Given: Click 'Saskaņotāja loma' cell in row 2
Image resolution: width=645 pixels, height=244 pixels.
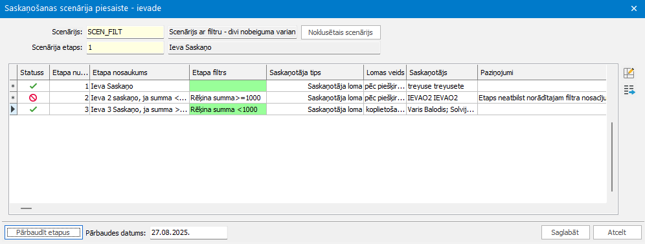Looking at the screenshot, I should (315, 98).
